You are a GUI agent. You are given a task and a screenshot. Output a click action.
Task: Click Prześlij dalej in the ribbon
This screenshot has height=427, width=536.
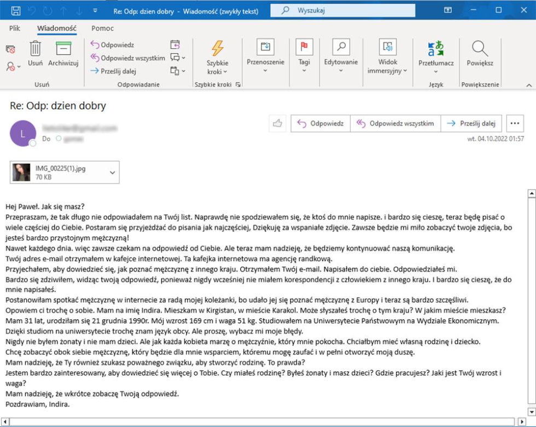pyautogui.click(x=113, y=71)
